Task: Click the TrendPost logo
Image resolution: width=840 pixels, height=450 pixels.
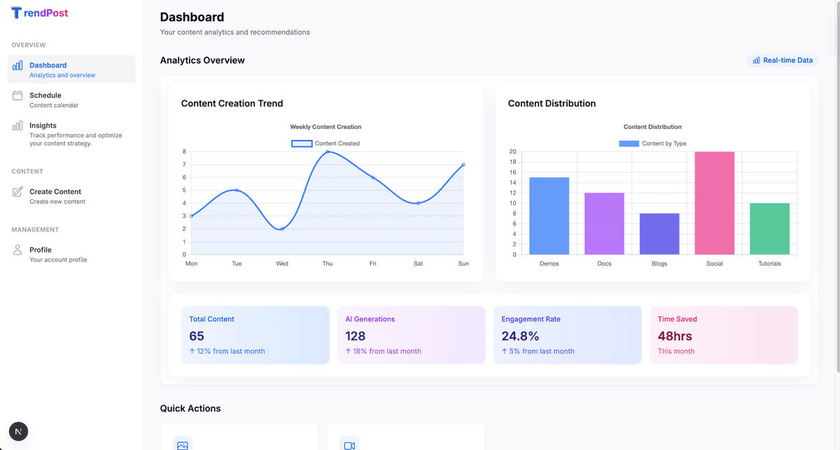Action: [x=39, y=13]
